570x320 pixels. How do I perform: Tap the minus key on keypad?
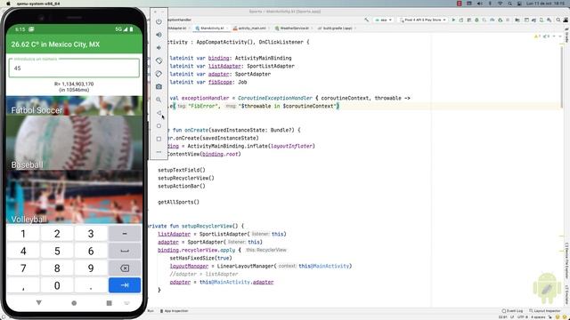tap(125, 234)
